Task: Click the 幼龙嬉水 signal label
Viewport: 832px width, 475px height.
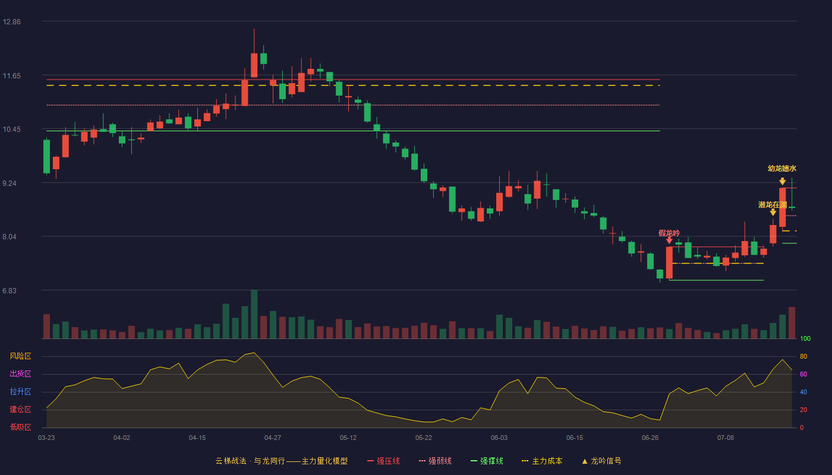Action: [x=782, y=169]
